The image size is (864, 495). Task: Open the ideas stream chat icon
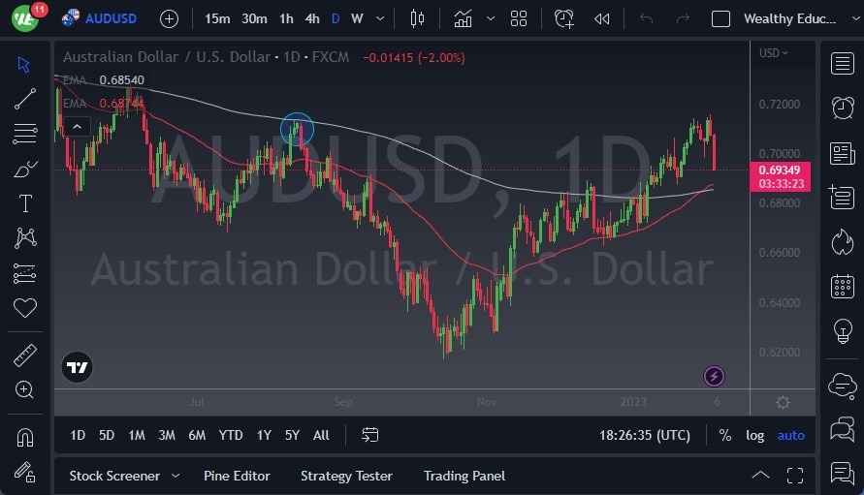coord(843,474)
